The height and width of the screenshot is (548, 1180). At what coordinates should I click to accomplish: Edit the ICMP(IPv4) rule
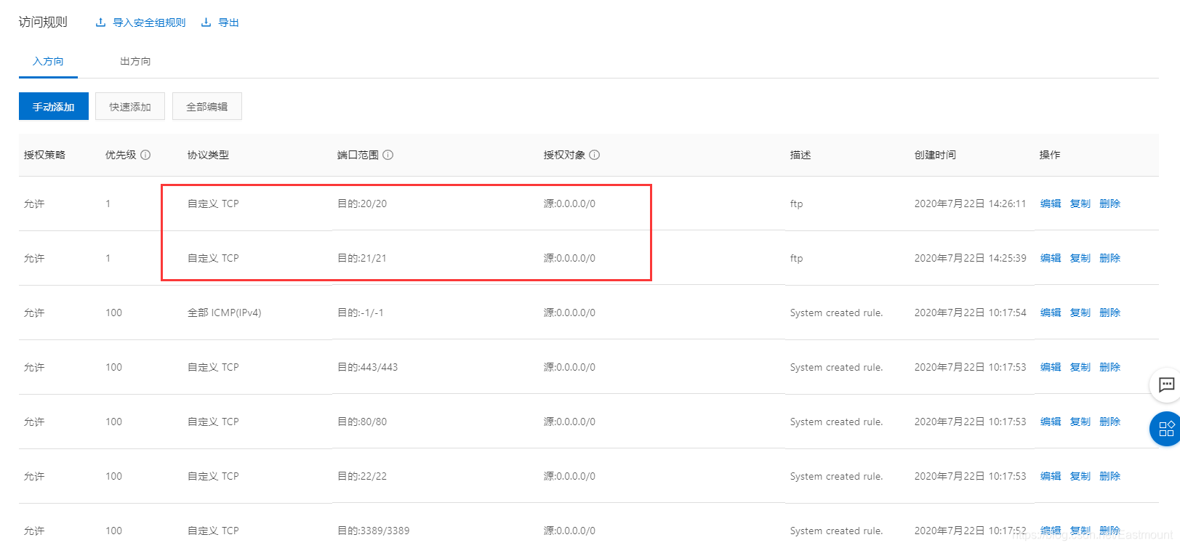1051,313
